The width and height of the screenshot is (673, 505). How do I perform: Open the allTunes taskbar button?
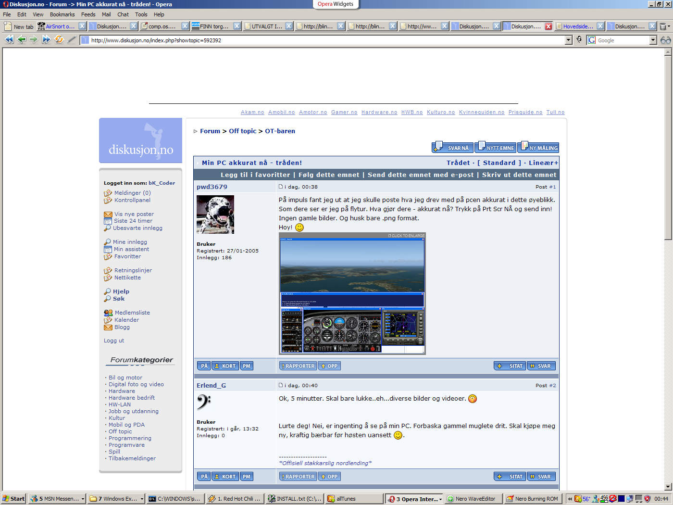click(x=354, y=499)
